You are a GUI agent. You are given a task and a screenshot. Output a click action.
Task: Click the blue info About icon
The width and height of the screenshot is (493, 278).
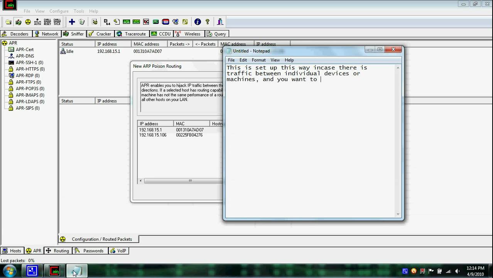click(x=198, y=22)
